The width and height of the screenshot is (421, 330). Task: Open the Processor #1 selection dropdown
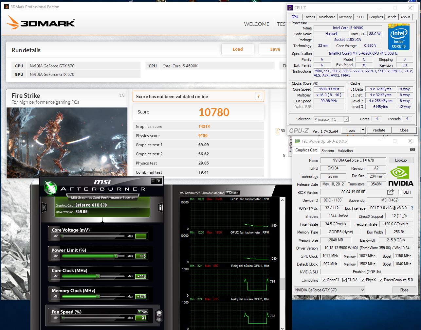tap(346, 119)
